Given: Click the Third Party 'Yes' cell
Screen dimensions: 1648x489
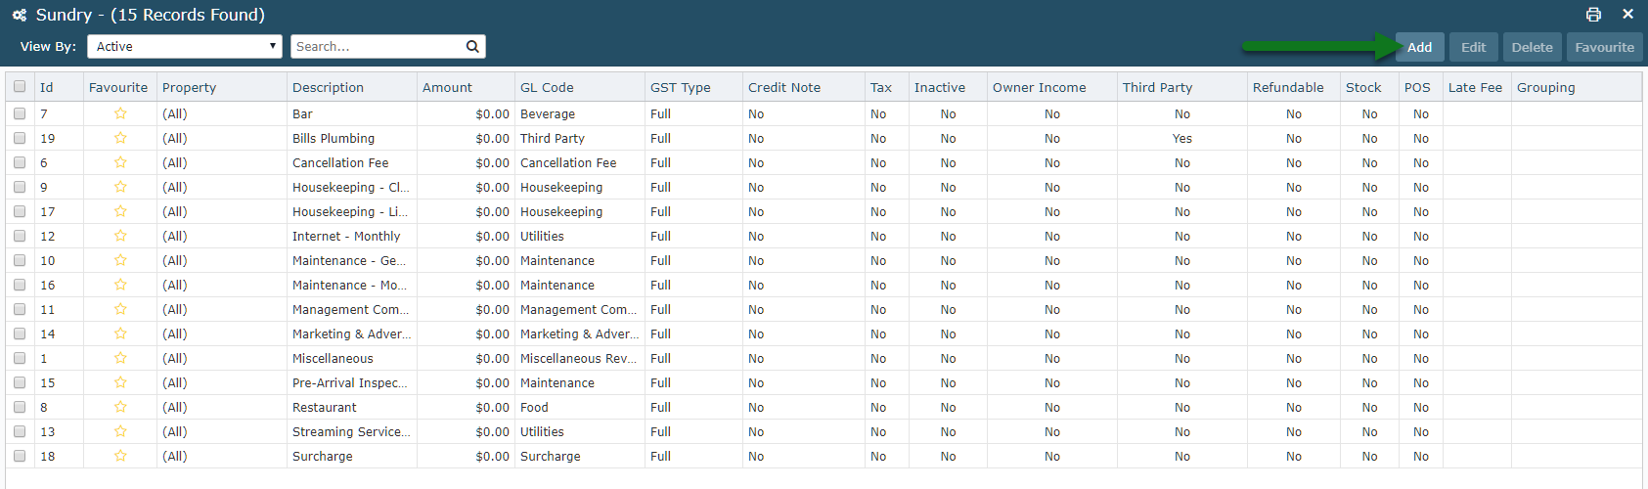Looking at the screenshot, I should [x=1182, y=138].
